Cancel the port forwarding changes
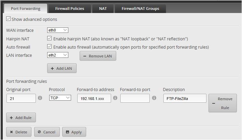 (x=47, y=132)
